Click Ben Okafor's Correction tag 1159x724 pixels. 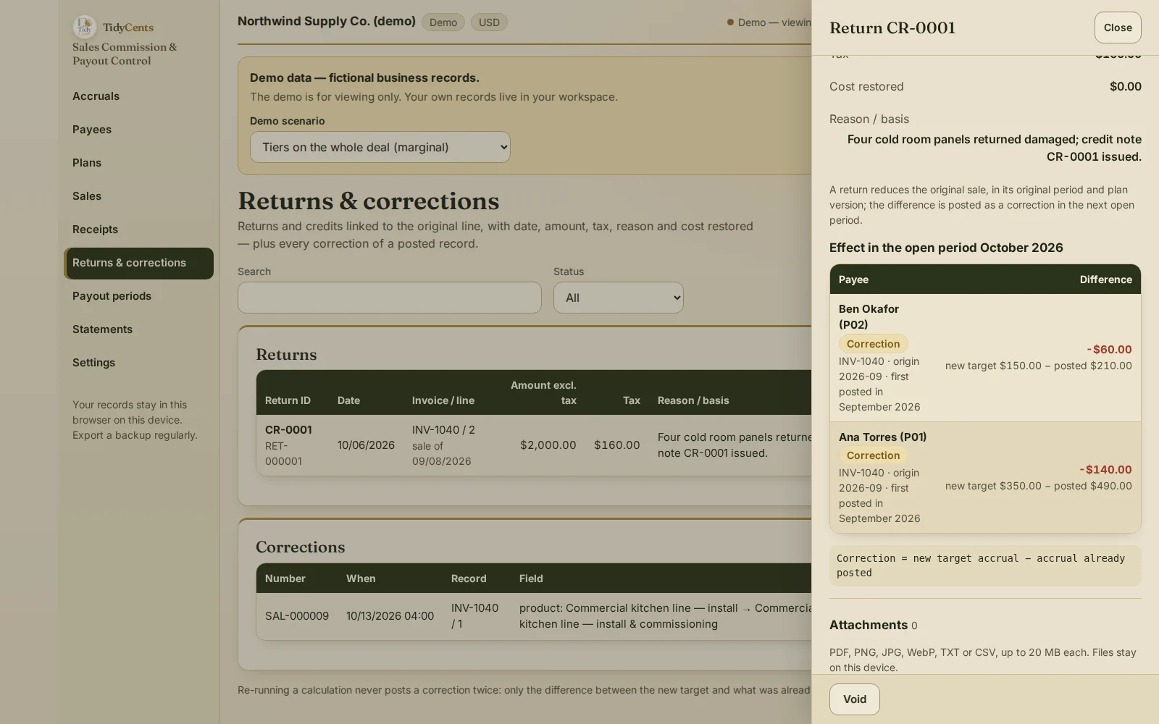[x=873, y=344]
